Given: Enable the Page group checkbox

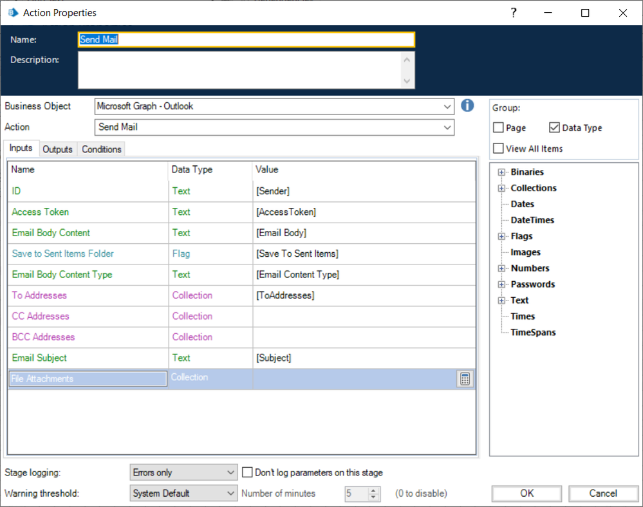Looking at the screenshot, I should pos(499,128).
